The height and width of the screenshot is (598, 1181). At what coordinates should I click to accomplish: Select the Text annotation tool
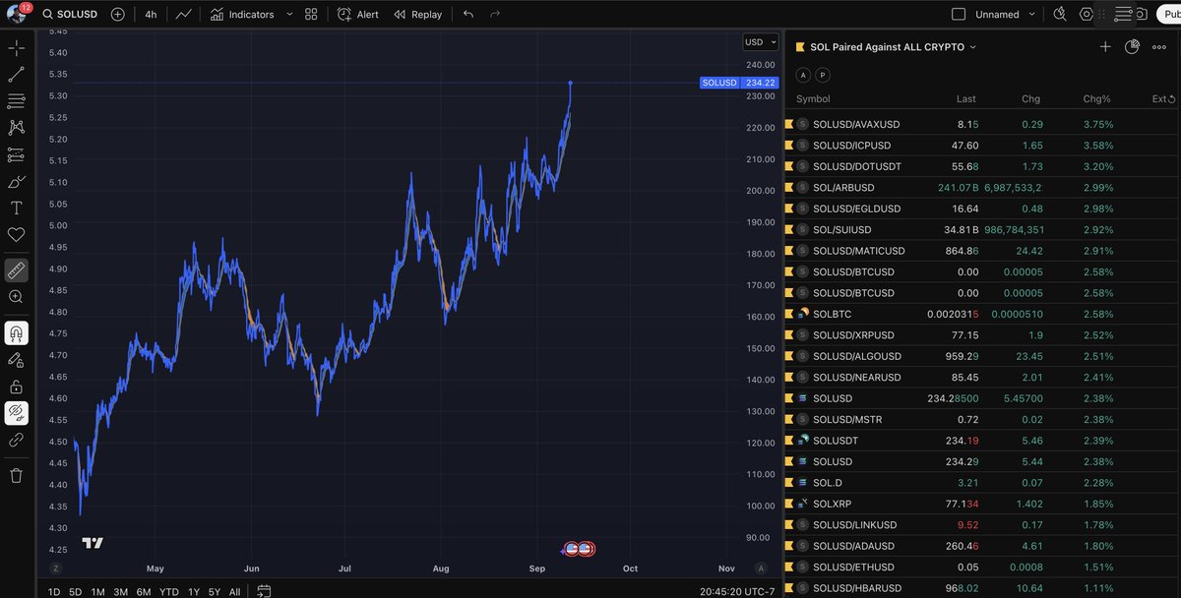pyautogui.click(x=17, y=208)
